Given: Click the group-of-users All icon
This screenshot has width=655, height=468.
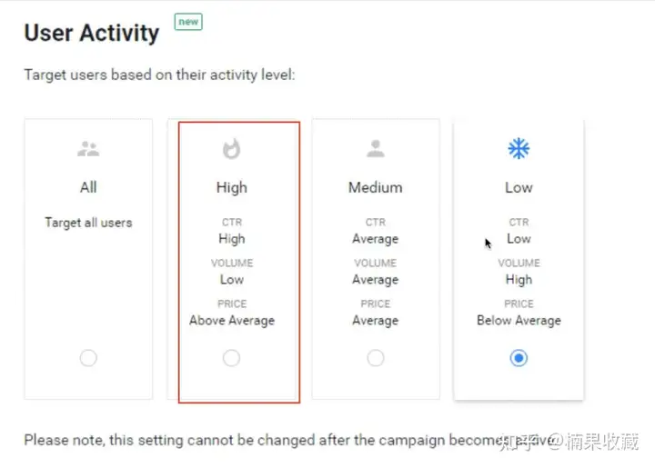Looking at the screenshot, I should tap(88, 149).
